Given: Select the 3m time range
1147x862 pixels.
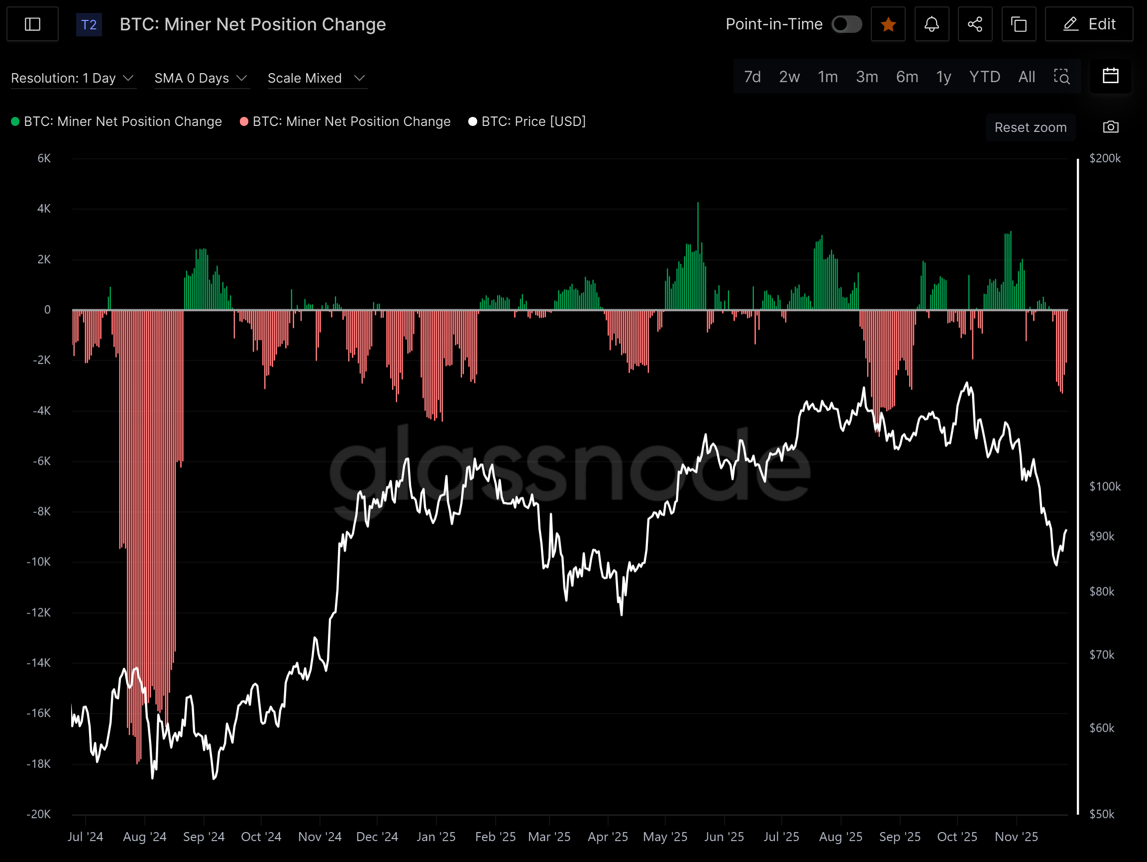Looking at the screenshot, I should 866,77.
